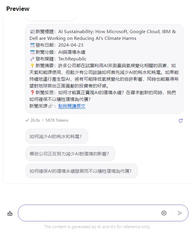Open the 點我閱讀原文 source link
This screenshot has height=231, width=191.
pyautogui.click(x=72, y=106)
